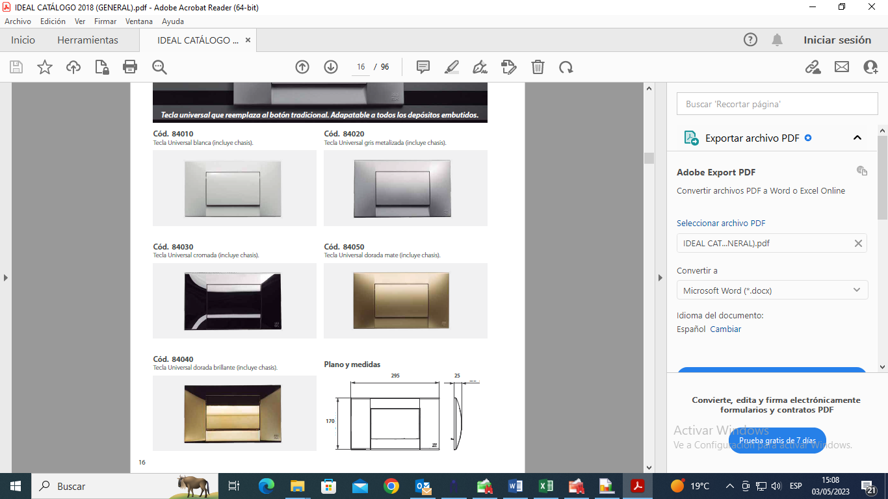Screen dimensions: 888x499
Task: Bookmark file with the star icon
Action: click(x=45, y=67)
